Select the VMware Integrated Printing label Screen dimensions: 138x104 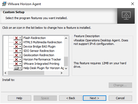[x=41, y=64]
